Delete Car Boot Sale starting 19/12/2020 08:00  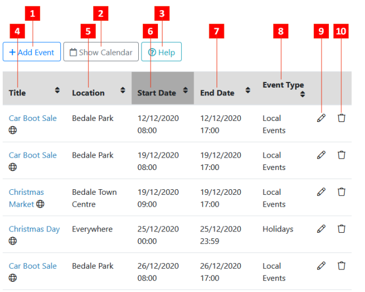point(341,155)
